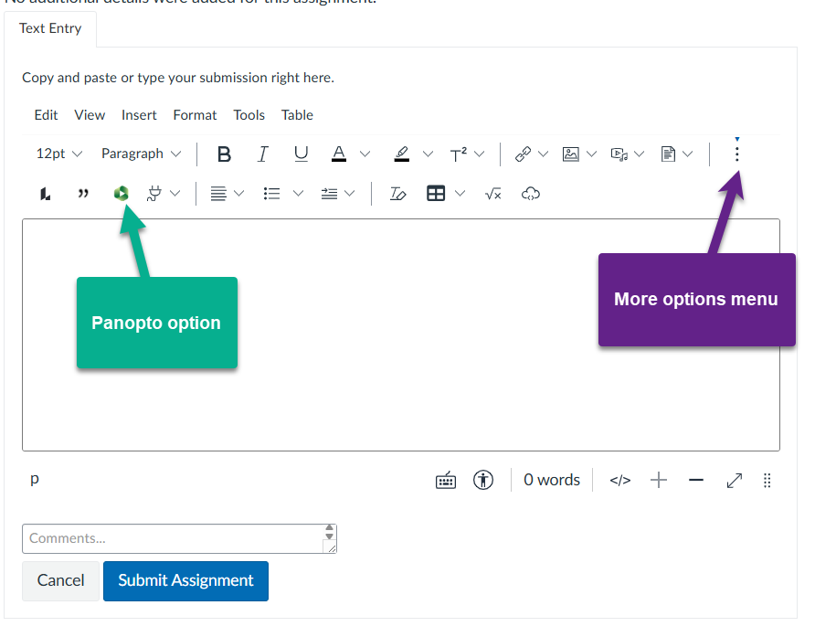Open highlight color dropdown arrow
The width and height of the screenshot is (815, 637).
(x=428, y=154)
